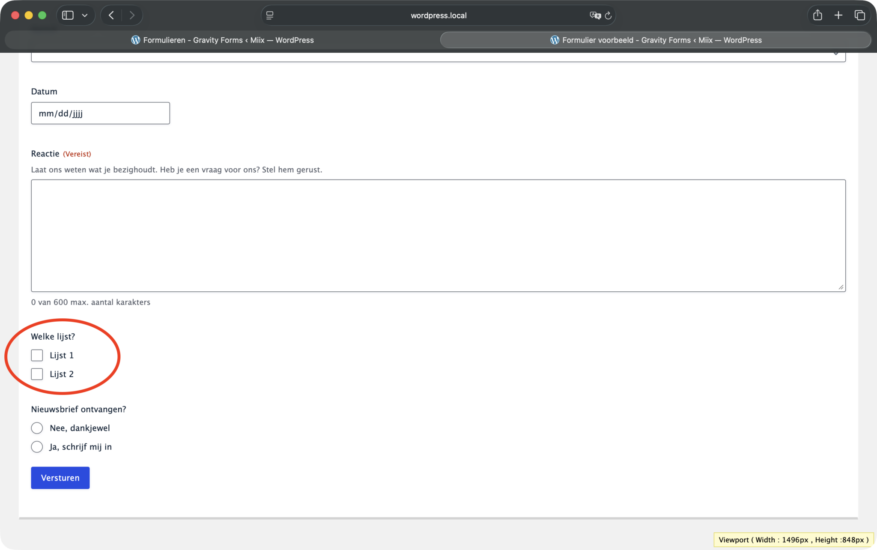Screen dimensions: 877x550
Task: Check the Lijst 2 checkbox
Action: tap(37, 374)
